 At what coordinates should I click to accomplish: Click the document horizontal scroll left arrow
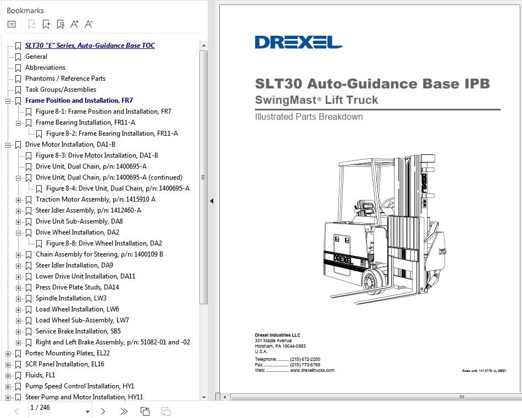coord(225,397)
